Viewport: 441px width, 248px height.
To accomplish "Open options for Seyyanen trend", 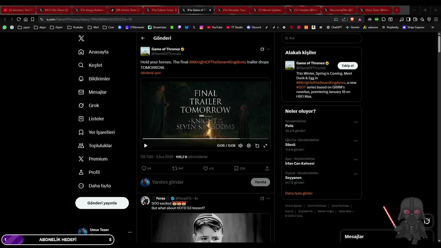I will point(356,174).
